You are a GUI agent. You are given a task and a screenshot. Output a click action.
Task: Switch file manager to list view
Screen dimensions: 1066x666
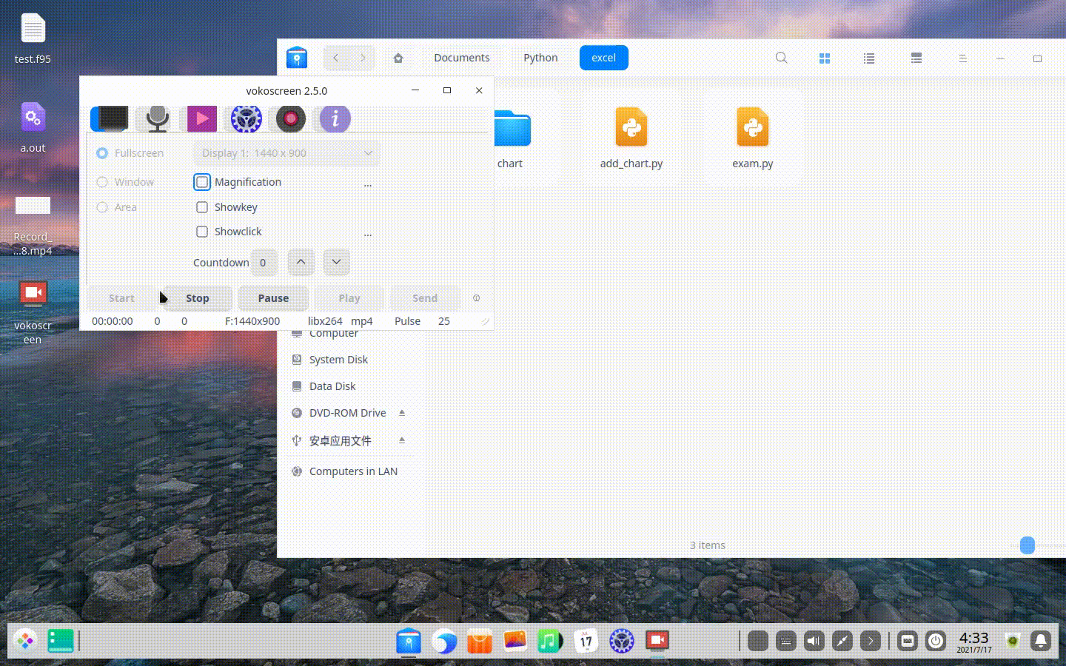(x=869, y=58)
